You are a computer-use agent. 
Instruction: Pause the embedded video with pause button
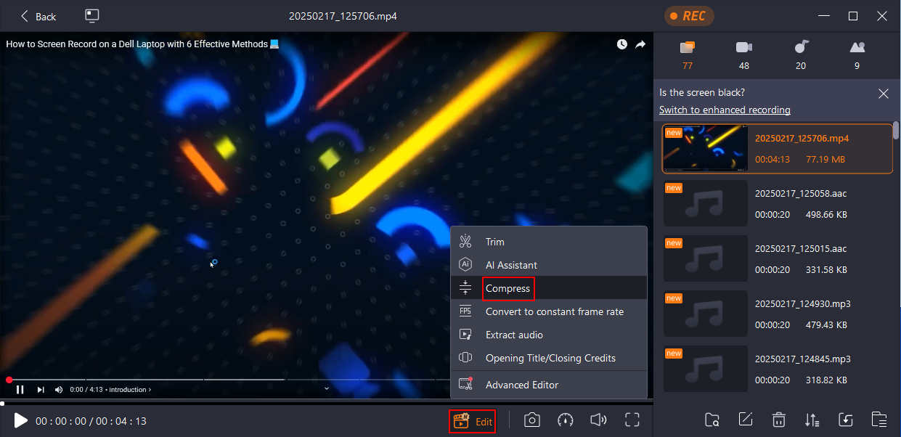[x=20, y=390]
